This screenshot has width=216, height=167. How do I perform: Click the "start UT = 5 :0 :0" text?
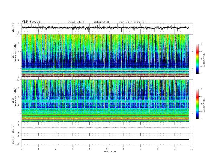(x=132, y=22)
